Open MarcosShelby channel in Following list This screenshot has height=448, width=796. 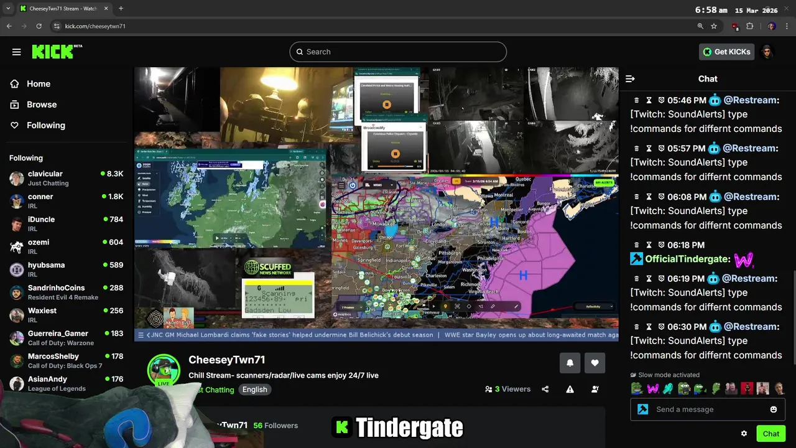66,360
